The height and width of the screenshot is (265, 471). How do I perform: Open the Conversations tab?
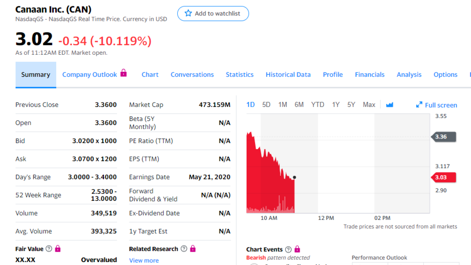[192, 75]
